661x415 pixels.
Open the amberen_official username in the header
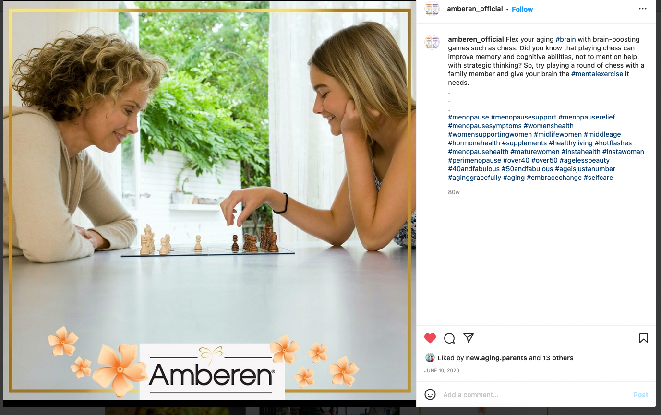click(x=475, y=9)
